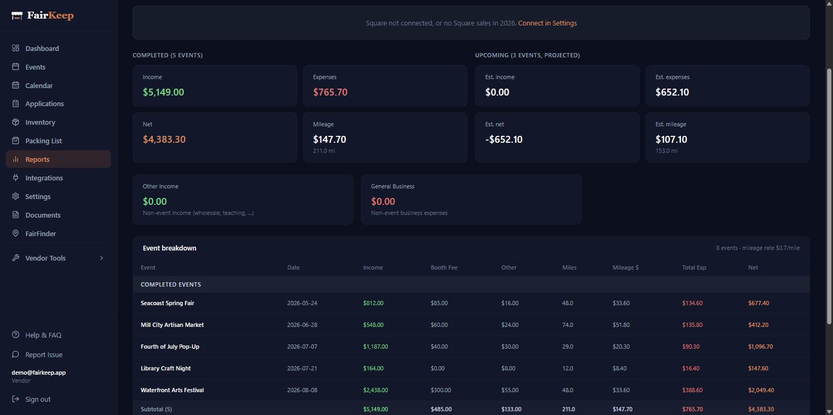Go to Events in sidebar
Viewport: 833px width, 415px height.
coord(58,67)
